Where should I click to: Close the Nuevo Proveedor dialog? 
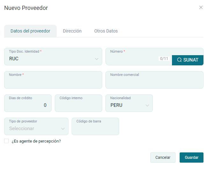[201, 7]
